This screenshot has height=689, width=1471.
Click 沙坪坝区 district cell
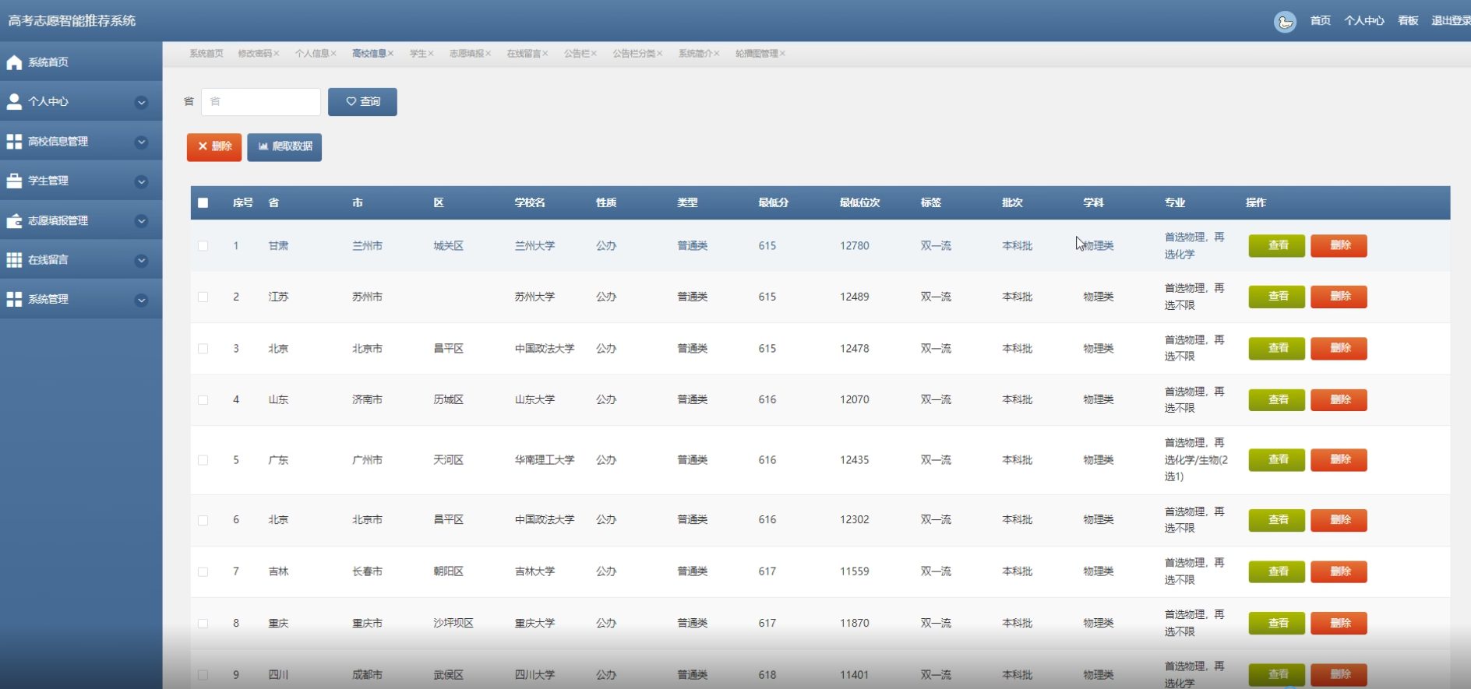tap(453, 624)
